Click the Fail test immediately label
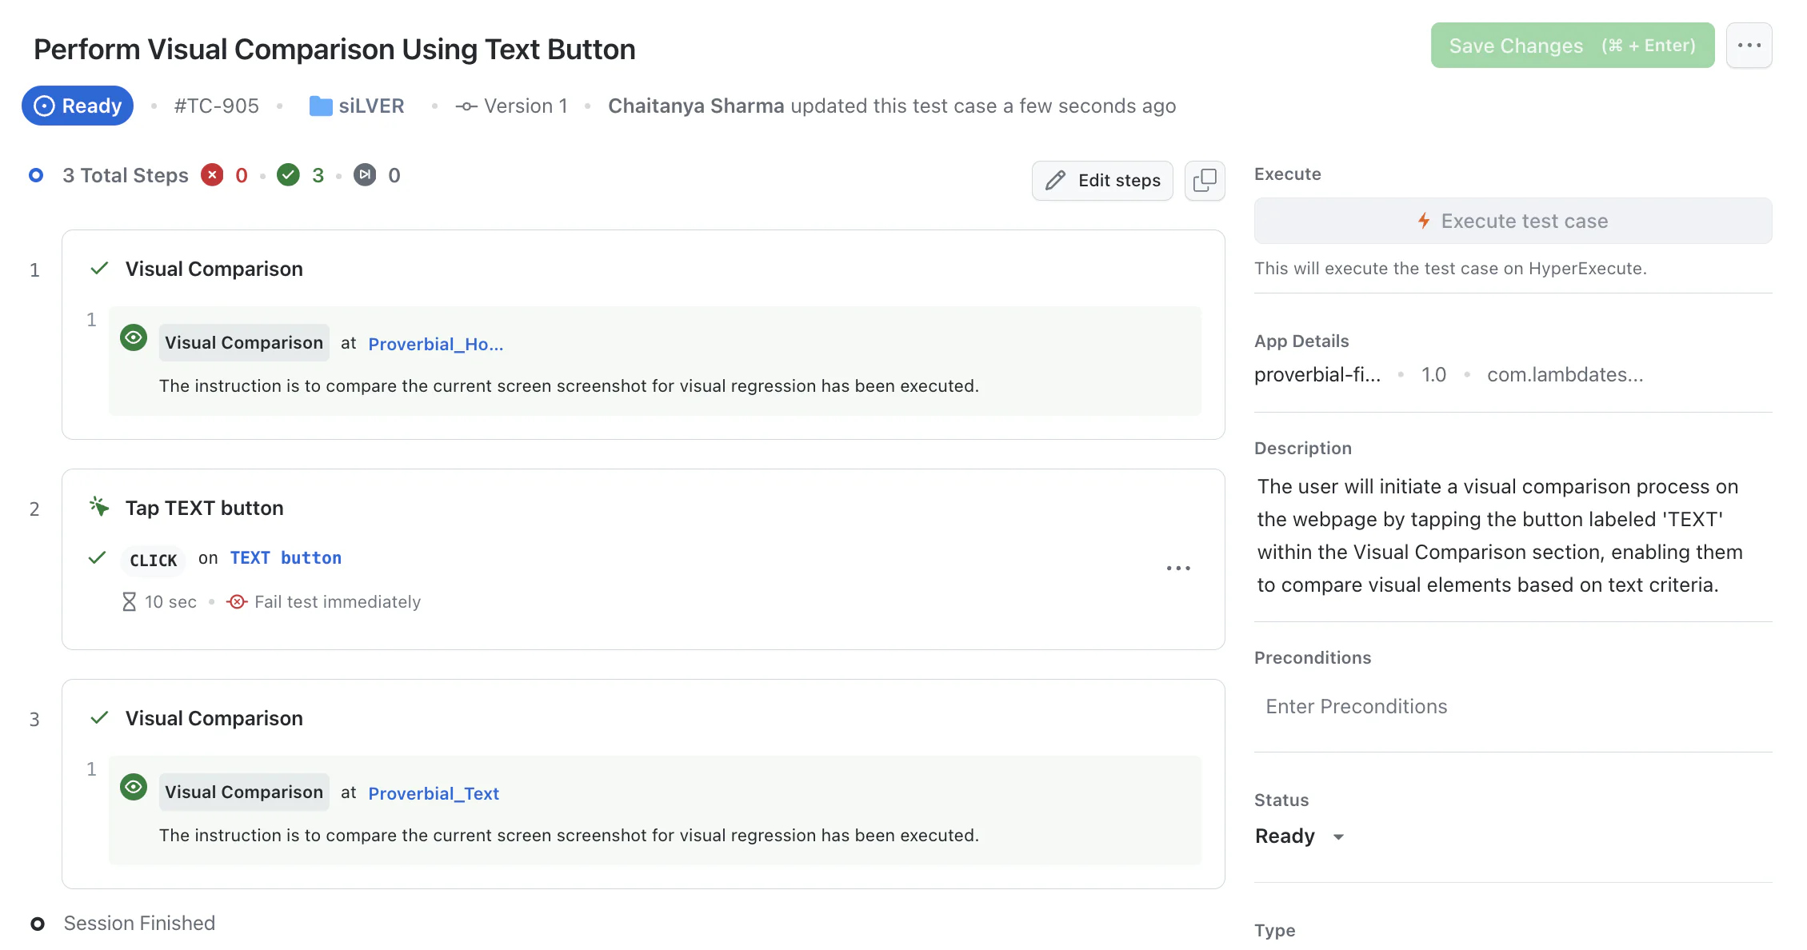 tap(338, 601)
